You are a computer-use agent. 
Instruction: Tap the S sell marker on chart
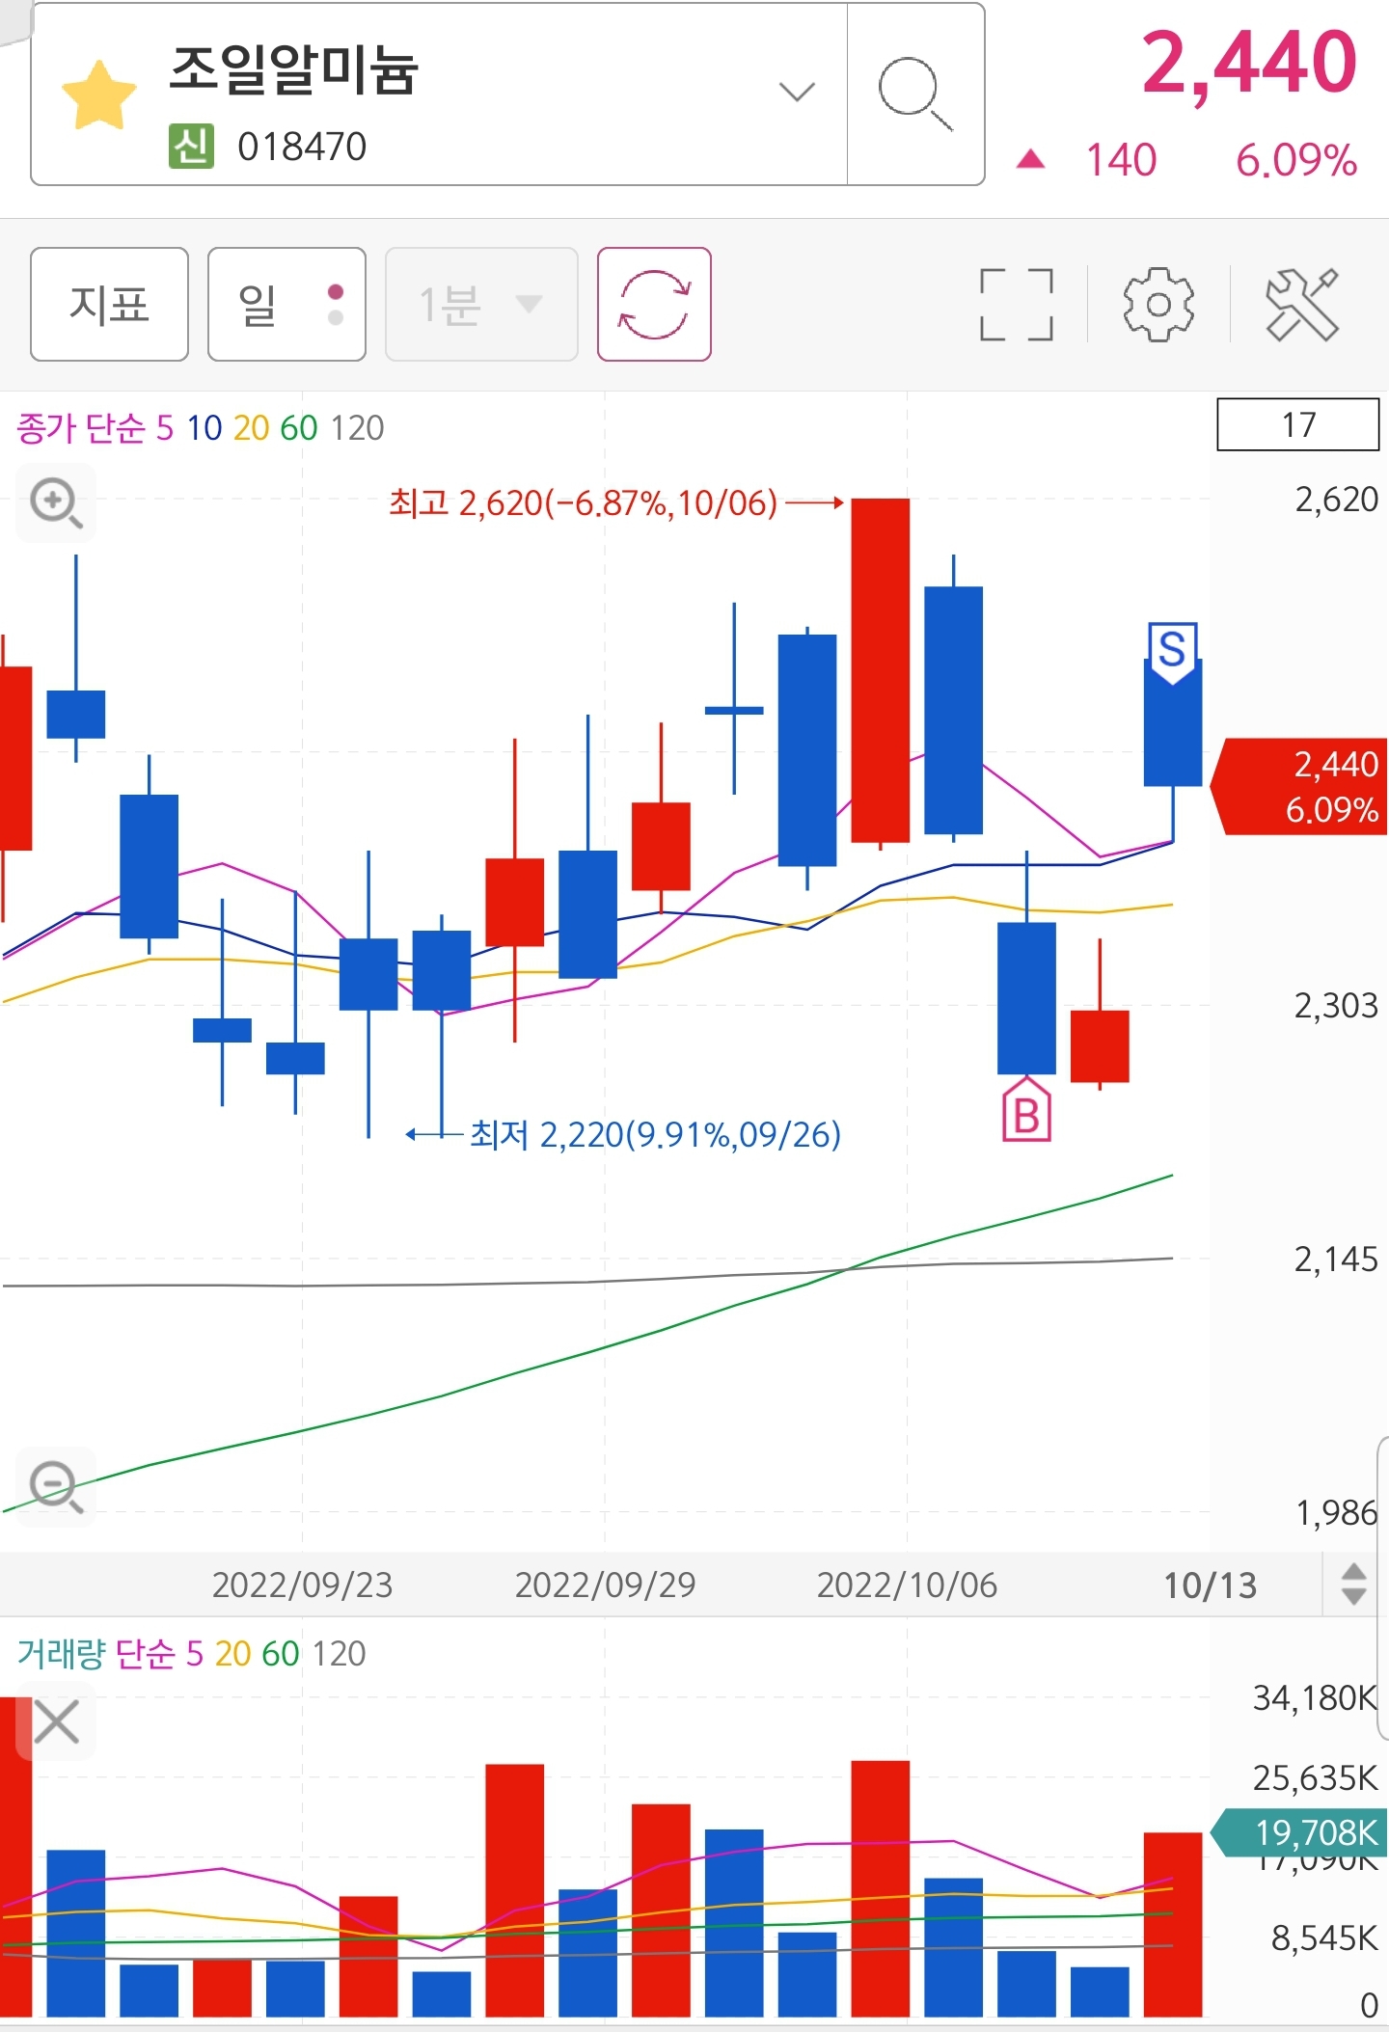1172,653
